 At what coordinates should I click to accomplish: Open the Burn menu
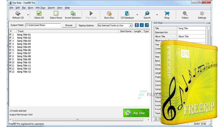31,8
